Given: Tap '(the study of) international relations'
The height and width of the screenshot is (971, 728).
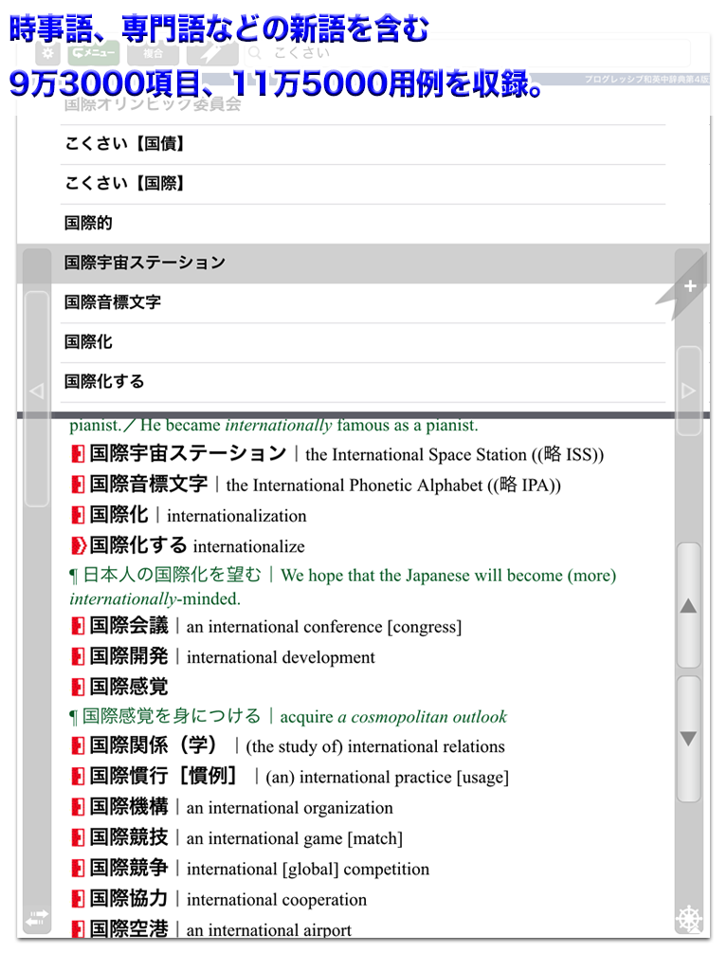Looking at the screenshot, I should (375, 747).
